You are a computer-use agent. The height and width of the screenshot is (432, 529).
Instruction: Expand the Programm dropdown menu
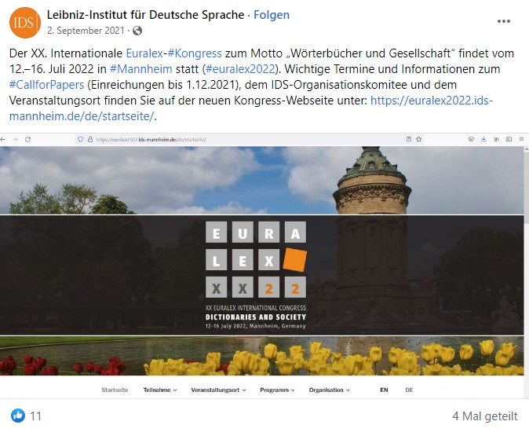point(277,390)
